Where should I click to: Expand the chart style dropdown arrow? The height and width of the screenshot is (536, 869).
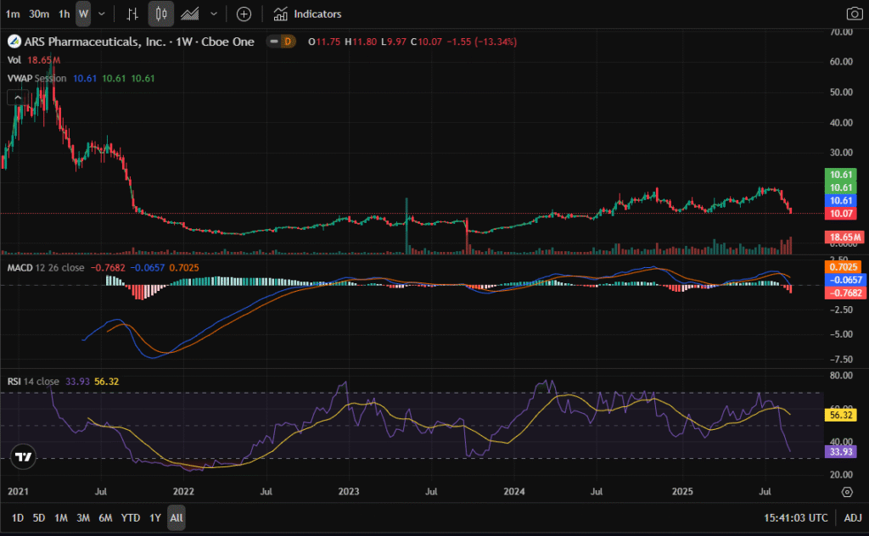(213, 14)
